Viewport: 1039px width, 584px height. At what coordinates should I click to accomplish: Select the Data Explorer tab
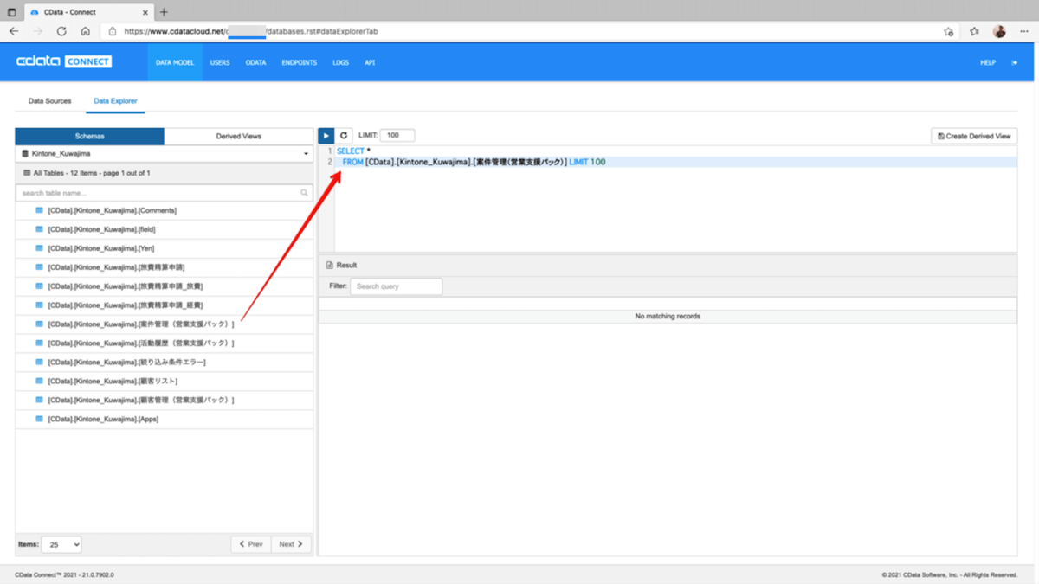[115, 101]
